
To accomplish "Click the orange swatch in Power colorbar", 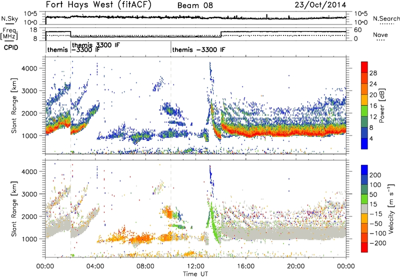I will 364,89.
